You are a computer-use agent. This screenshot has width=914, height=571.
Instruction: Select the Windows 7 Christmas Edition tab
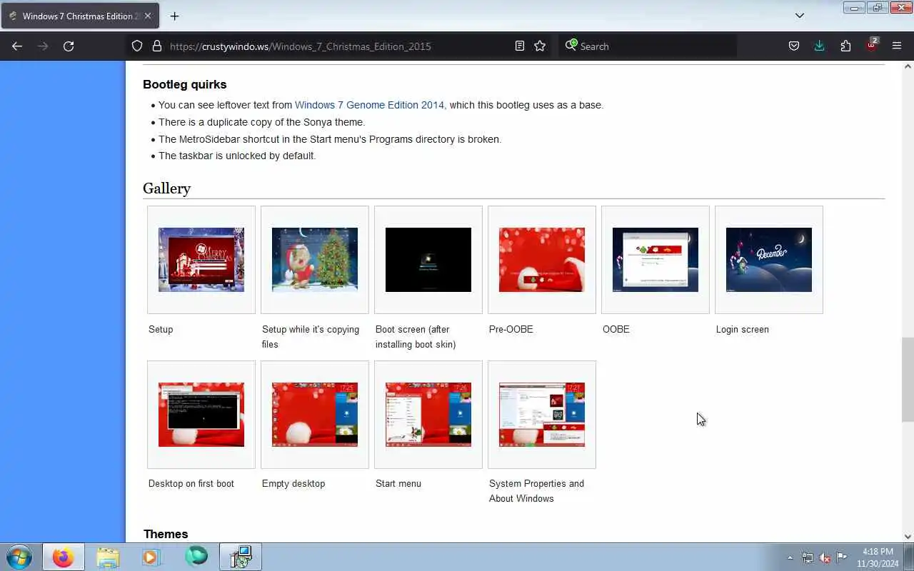coord(79,16)
